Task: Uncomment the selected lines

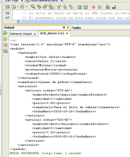Action: 114,7
